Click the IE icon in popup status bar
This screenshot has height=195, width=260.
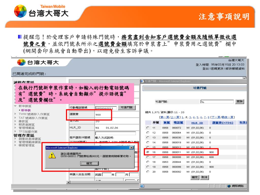point(142,186)
